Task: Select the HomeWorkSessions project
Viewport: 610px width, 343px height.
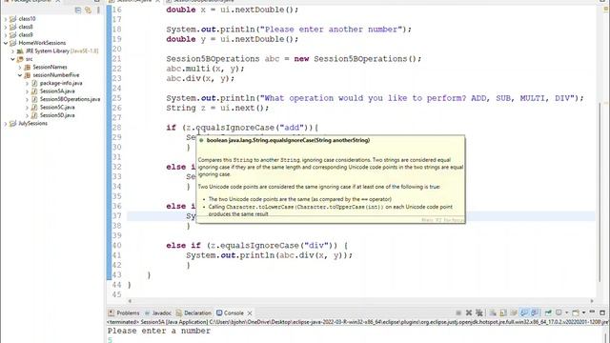Action: click(42, 43)
